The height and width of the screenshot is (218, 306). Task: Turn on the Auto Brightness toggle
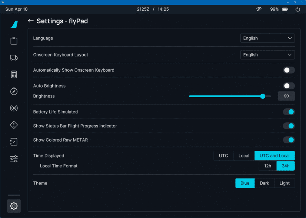point(289,86)
